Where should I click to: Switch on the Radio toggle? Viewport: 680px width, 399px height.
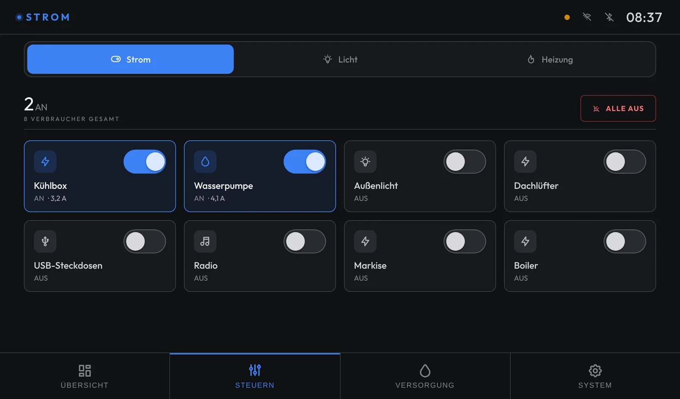(x=305, y=241)
